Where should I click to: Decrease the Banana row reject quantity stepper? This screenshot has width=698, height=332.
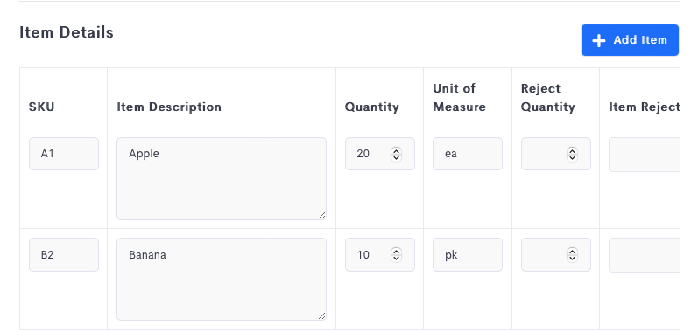pyautogui.click(x=573, y=259)
